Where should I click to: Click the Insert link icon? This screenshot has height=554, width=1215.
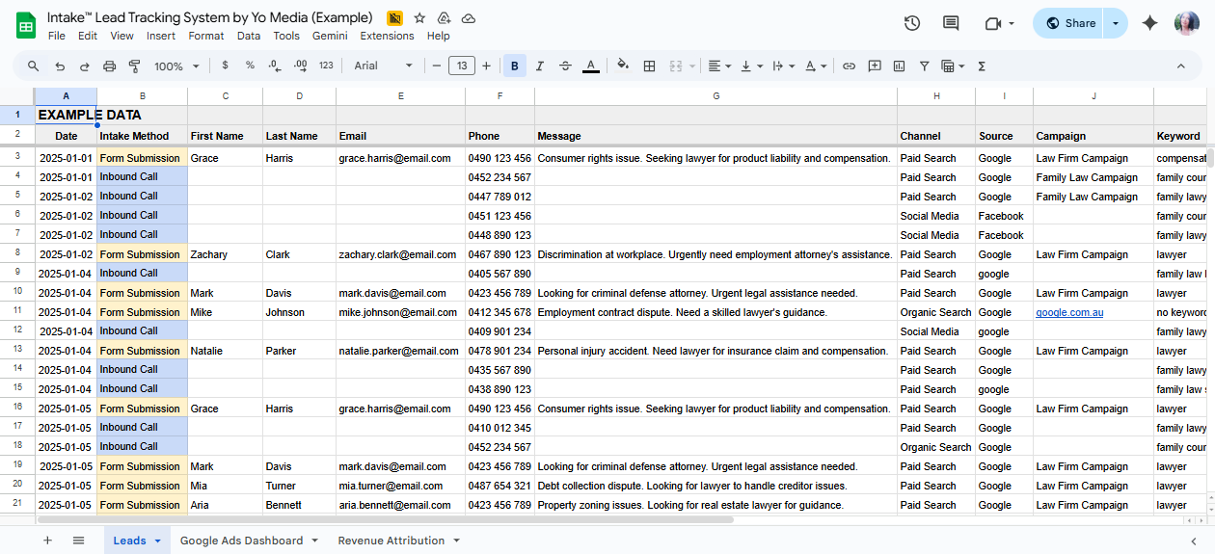[849, 66]
